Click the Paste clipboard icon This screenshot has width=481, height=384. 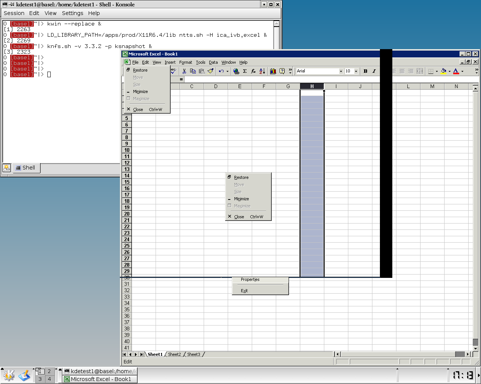coord(202,71)
